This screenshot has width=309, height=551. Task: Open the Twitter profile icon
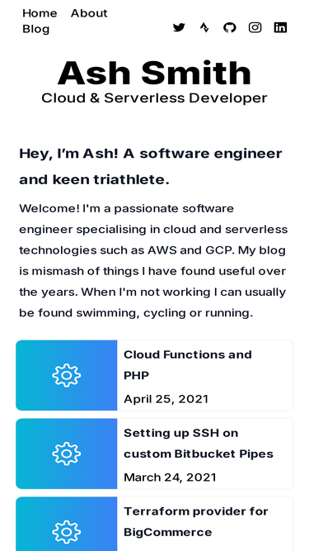point(179,27)
